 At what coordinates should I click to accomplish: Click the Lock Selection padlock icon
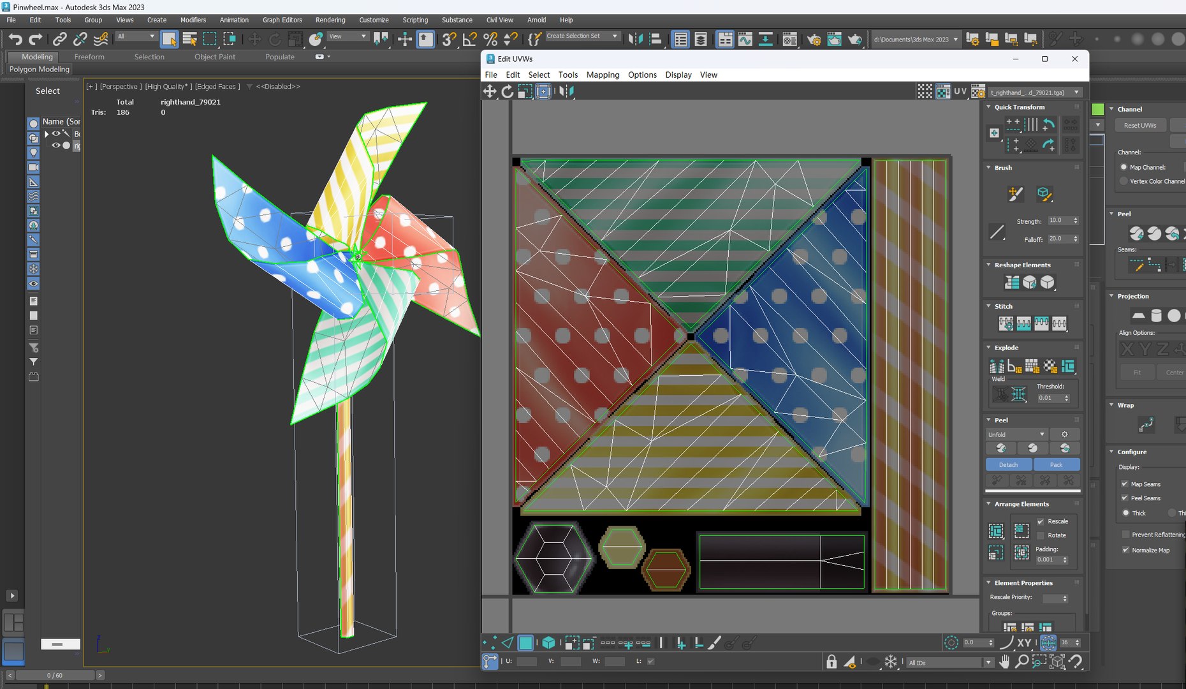click(831, 662)
